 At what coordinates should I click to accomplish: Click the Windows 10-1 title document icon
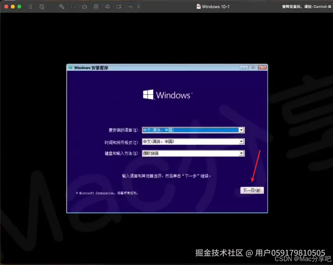[199, 7]
